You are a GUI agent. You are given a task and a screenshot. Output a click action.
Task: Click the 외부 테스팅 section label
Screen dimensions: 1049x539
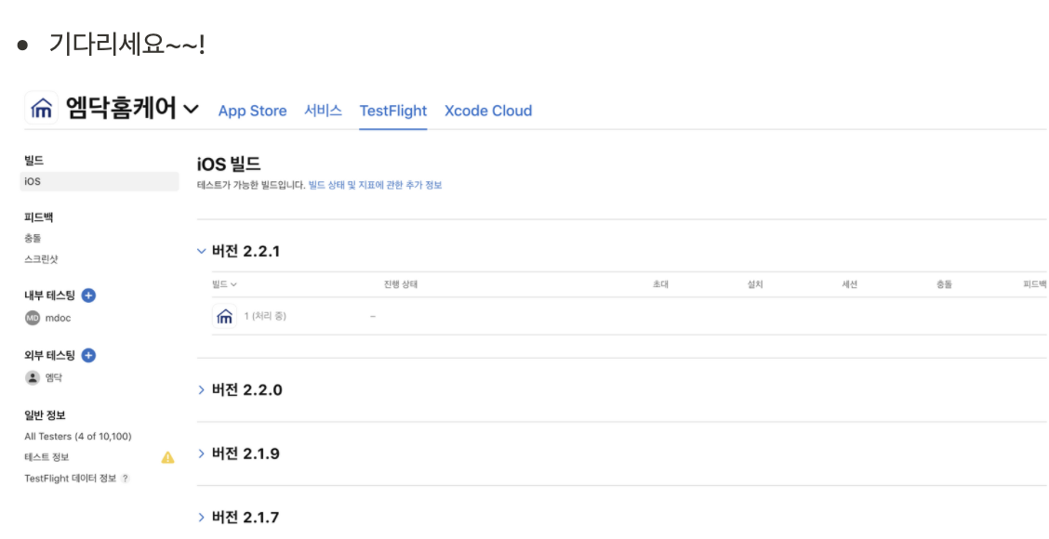[x=50, y=356]
